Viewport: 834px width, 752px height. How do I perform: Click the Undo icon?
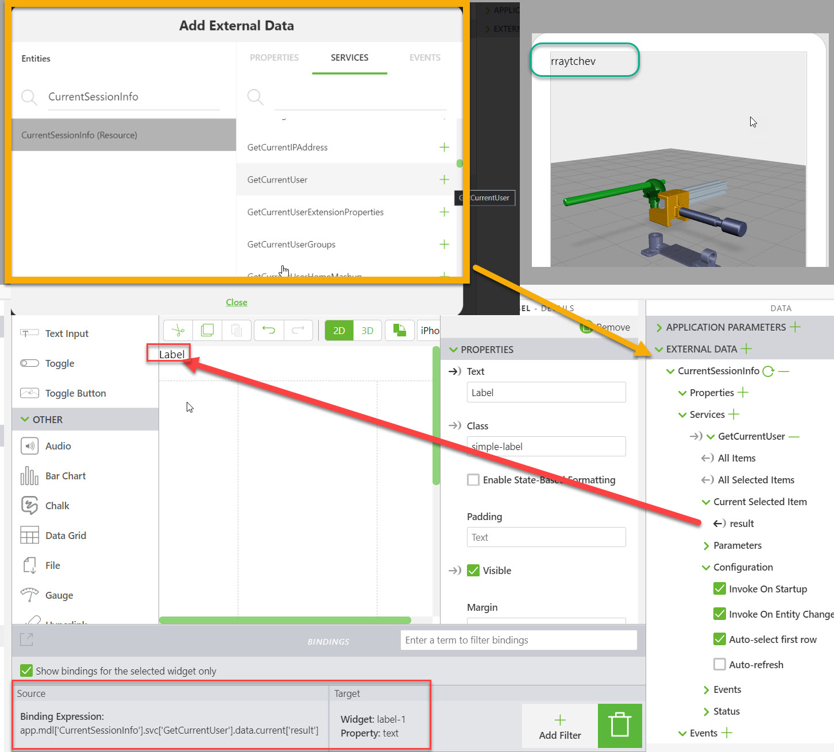point(269,330)
